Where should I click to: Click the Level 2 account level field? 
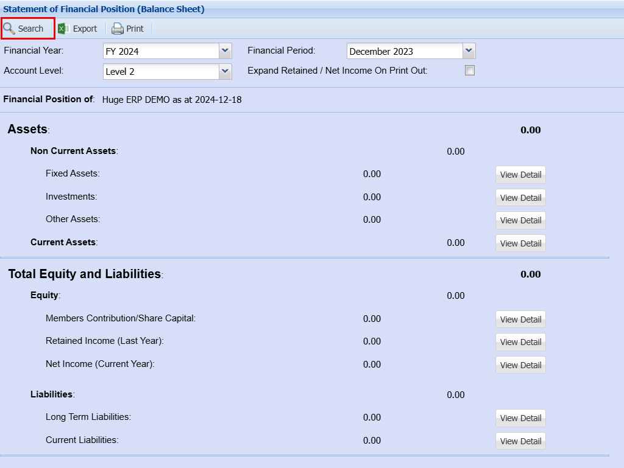click(x=161, y=72)
